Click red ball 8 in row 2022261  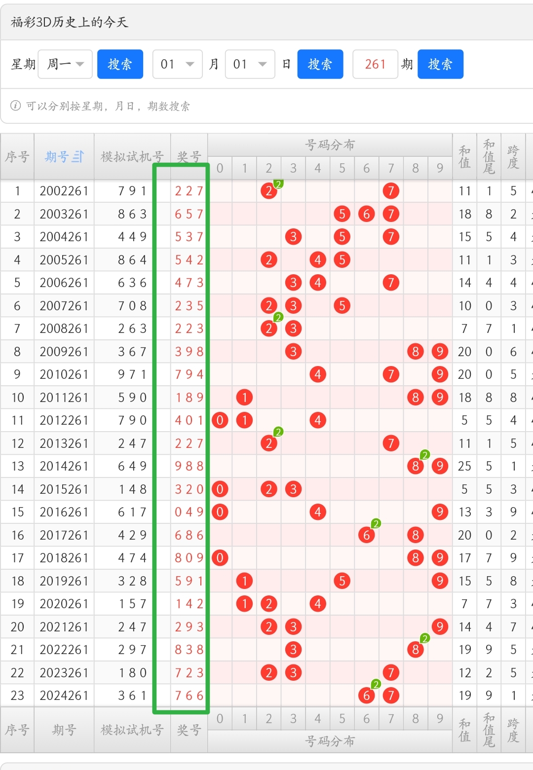tap(416, 650)
